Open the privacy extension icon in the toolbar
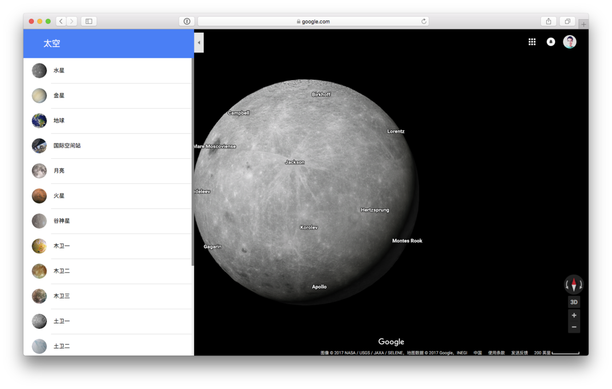Viewport: 612px width, 389px height. [187, 21]
